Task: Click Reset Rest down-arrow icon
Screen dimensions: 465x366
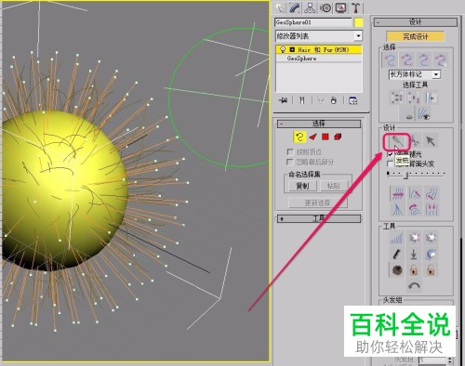Action: (414, 255)
